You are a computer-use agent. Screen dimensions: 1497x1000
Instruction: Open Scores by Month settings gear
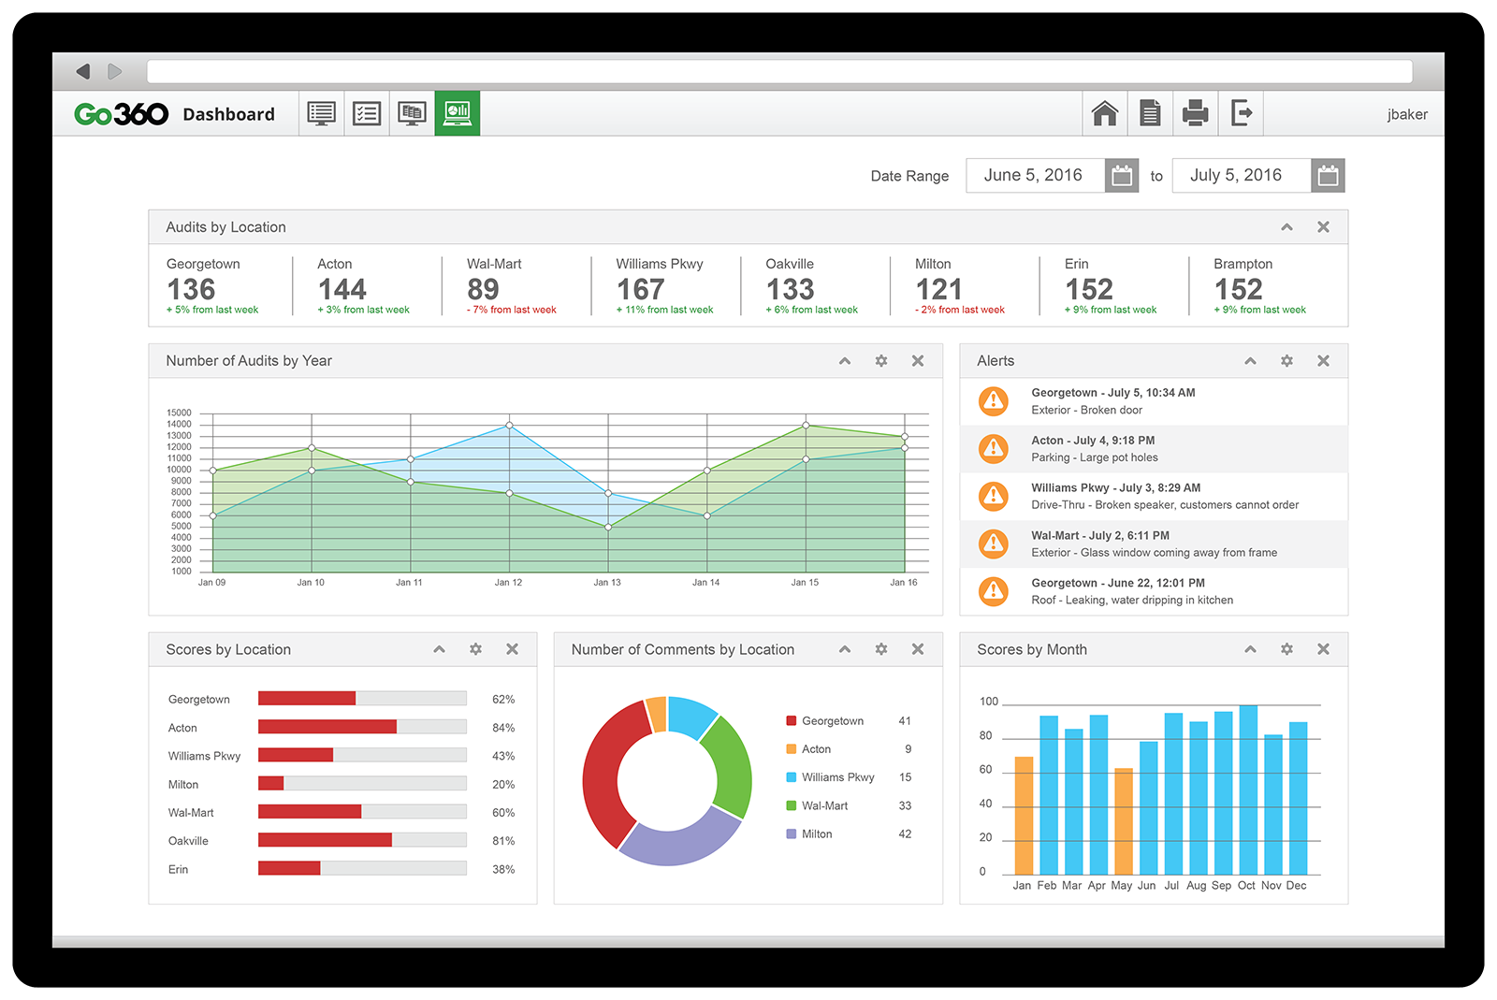(1286, 649)
